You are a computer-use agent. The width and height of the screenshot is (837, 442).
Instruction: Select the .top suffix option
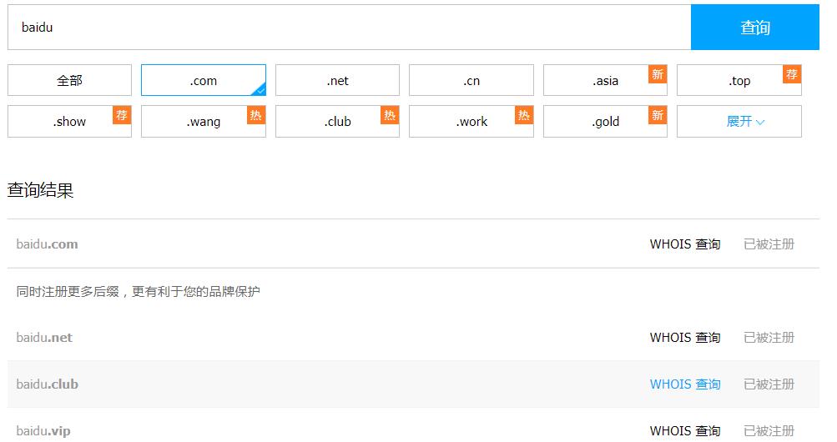point(739,81)
